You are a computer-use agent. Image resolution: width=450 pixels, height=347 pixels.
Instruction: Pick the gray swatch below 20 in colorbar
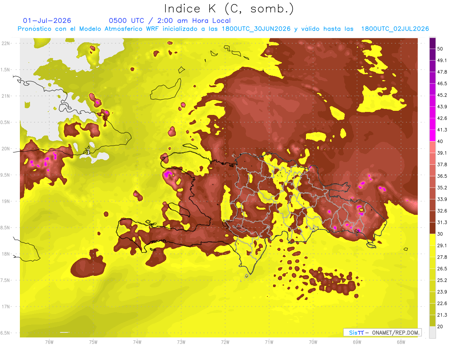[432, 332]
